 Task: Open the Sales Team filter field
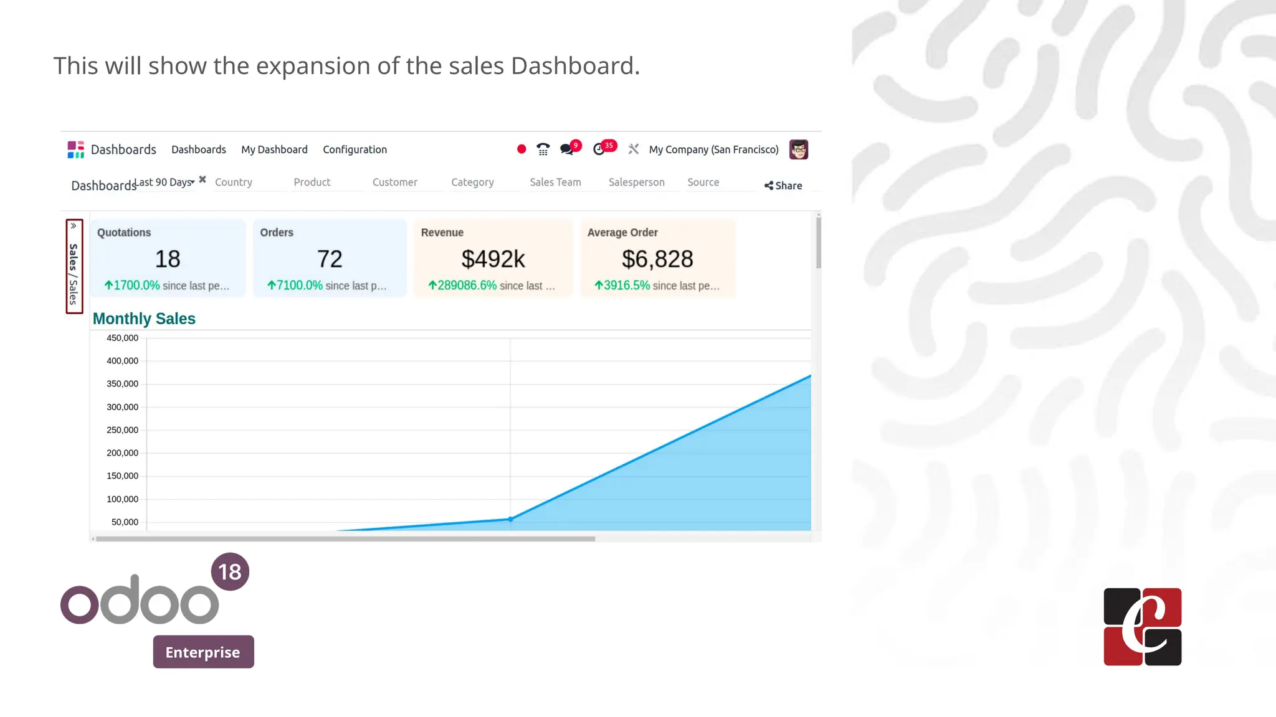coord(555,182)
